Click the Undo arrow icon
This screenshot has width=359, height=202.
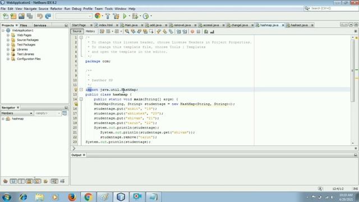pos(40,16)
